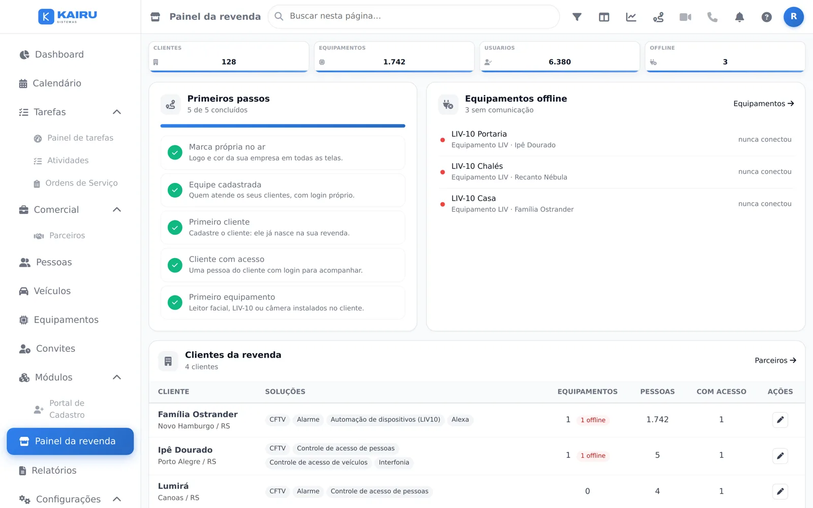Click the phone icon in header
This screenshot has height=508, width=813.
(712, 17)
